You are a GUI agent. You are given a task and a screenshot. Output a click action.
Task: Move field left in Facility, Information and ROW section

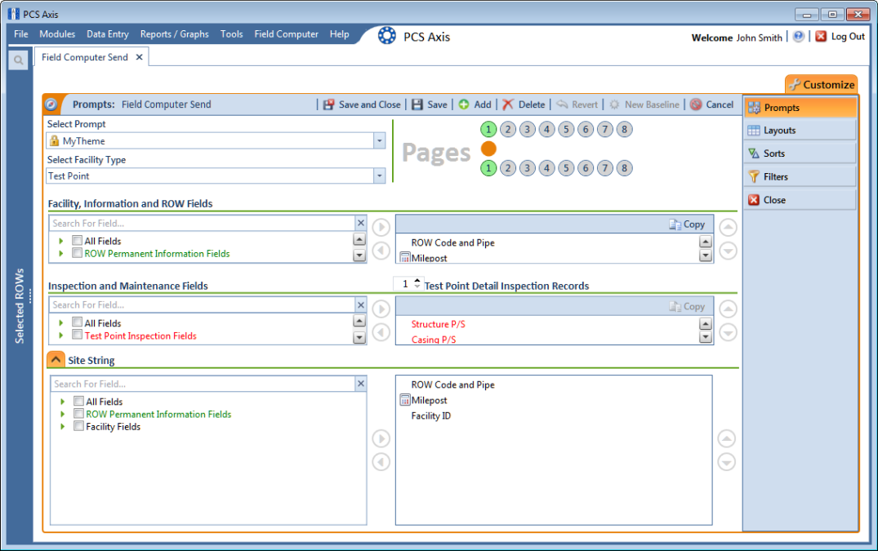[381, 251]
